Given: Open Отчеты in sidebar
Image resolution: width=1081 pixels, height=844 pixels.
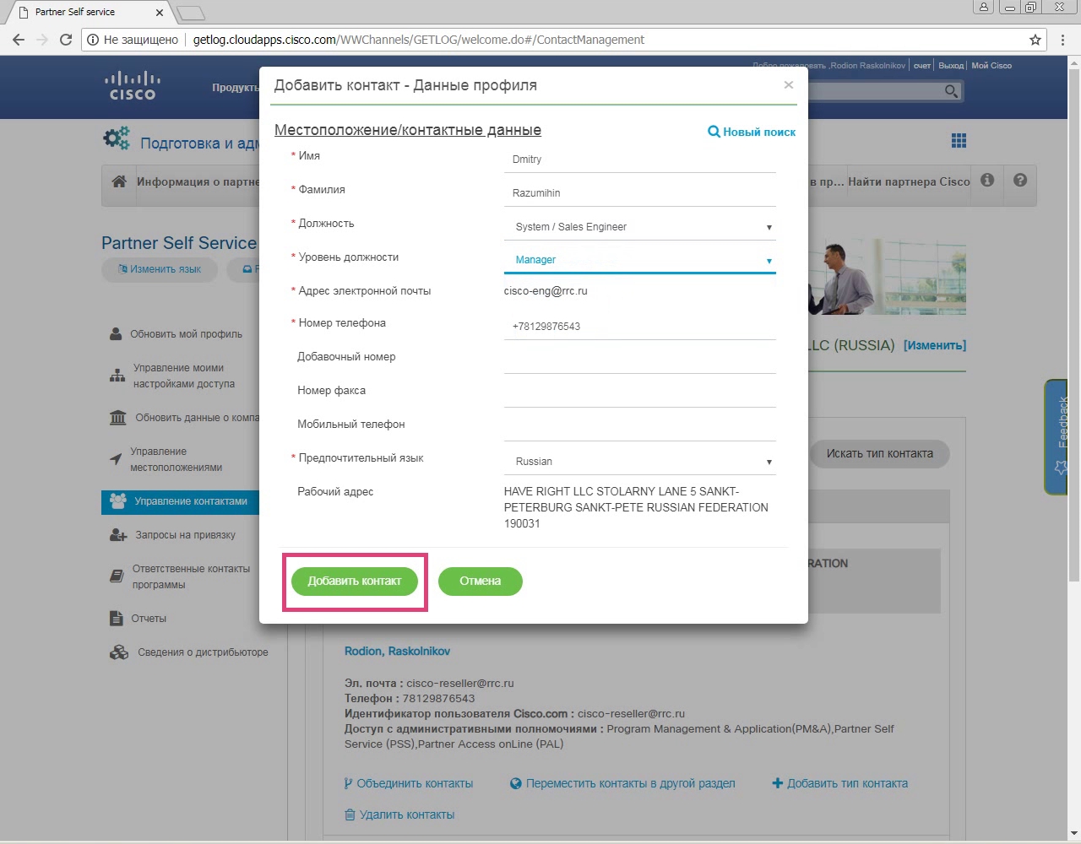Looking at the screenshot, I should click(148, 619).
